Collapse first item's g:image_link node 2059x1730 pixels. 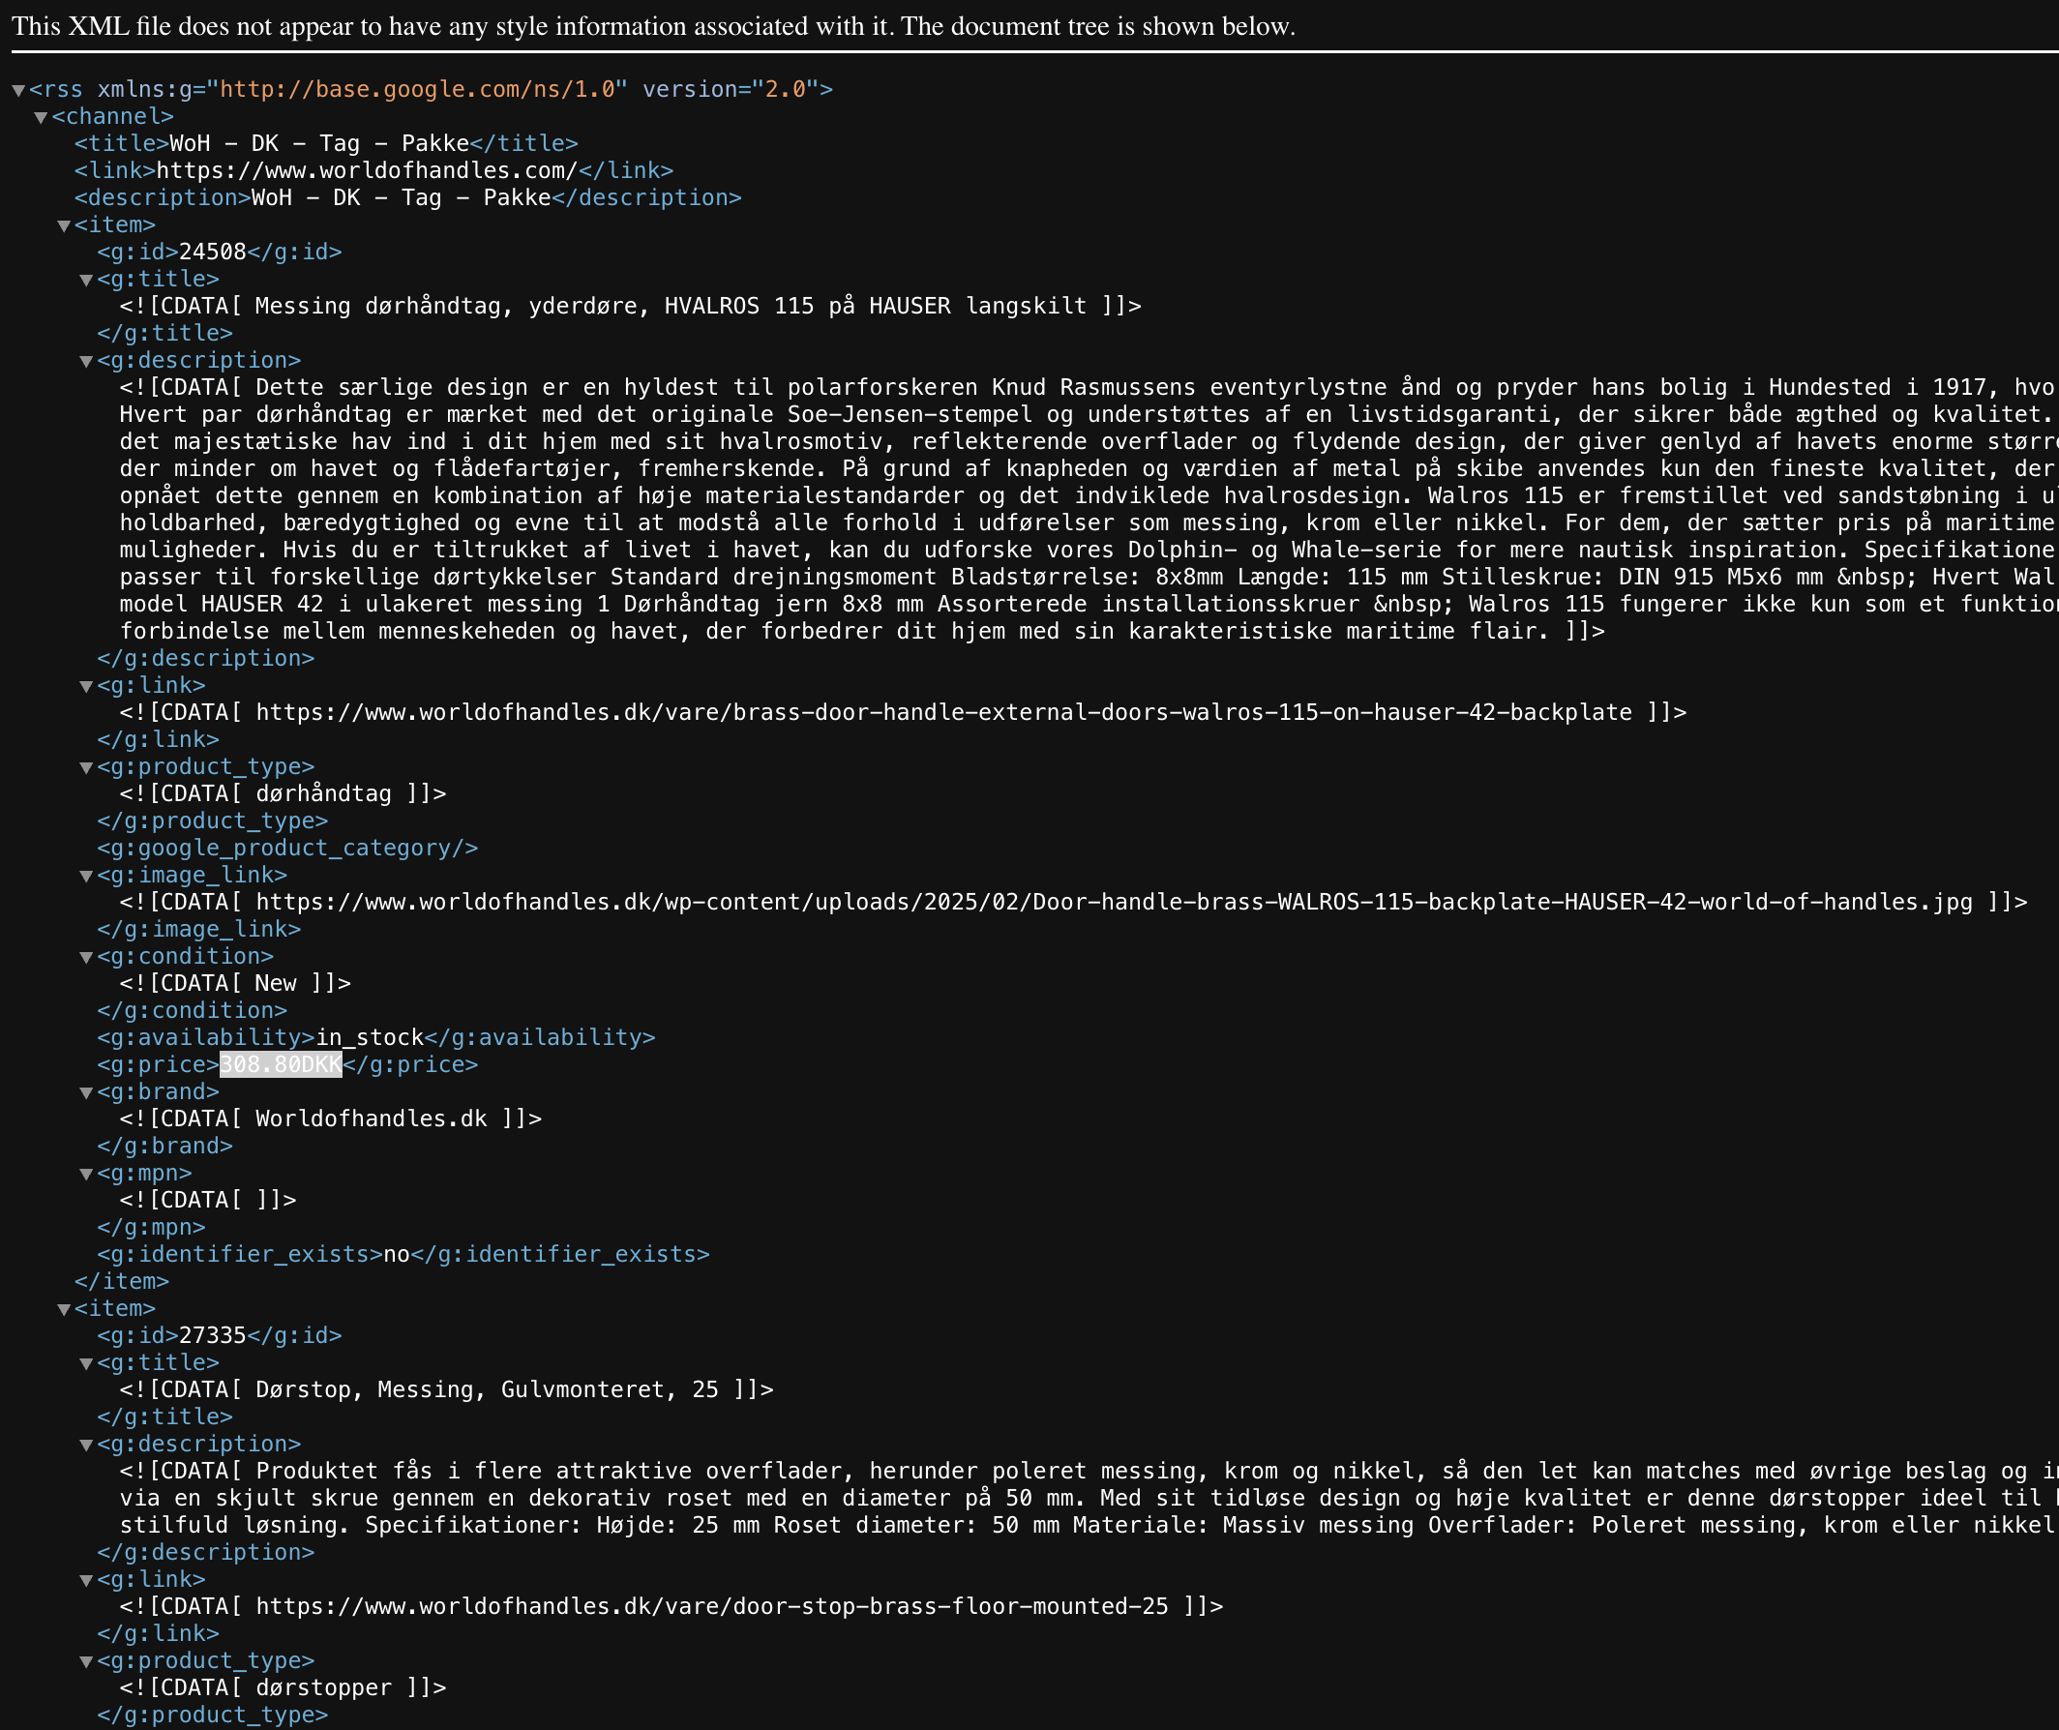(86, 877)
